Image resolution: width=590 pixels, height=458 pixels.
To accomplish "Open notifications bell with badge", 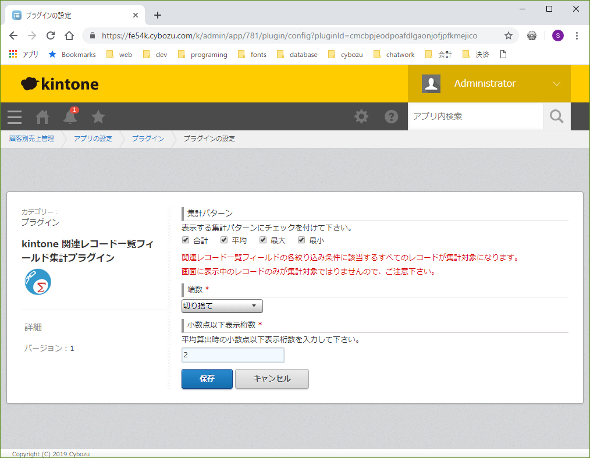I will click(x=70, y=116).
